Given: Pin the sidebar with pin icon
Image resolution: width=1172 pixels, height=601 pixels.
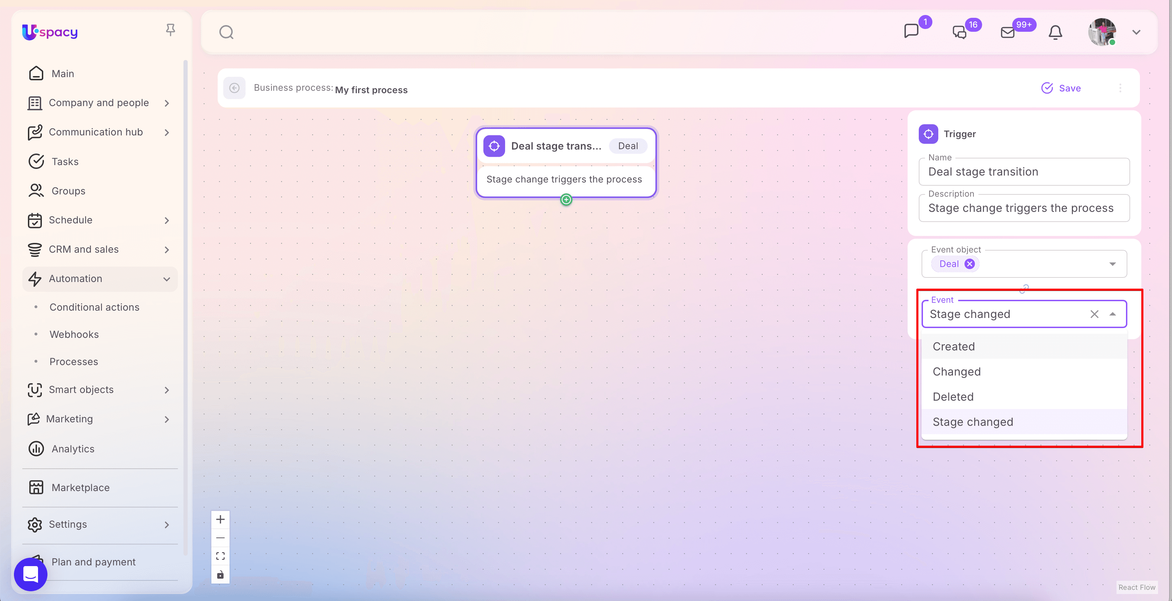Looking at the screenshot, I should click(170, 30).
